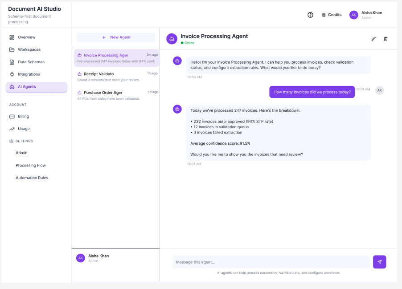Click the plus icon on New Agent

click(x=104, y=37)
